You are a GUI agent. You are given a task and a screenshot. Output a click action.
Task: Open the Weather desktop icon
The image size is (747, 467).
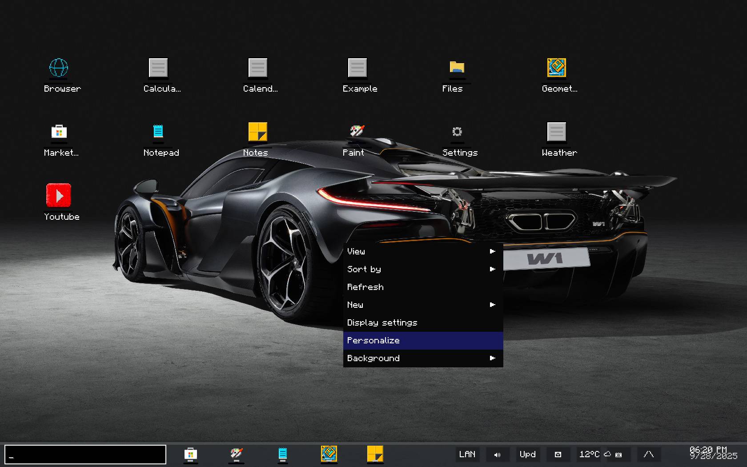point(556,132)
